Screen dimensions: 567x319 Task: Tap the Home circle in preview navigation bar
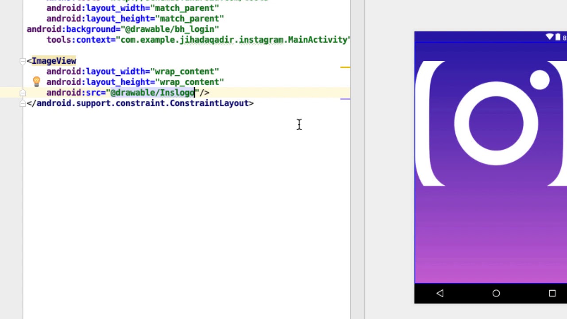click(496, 293)
